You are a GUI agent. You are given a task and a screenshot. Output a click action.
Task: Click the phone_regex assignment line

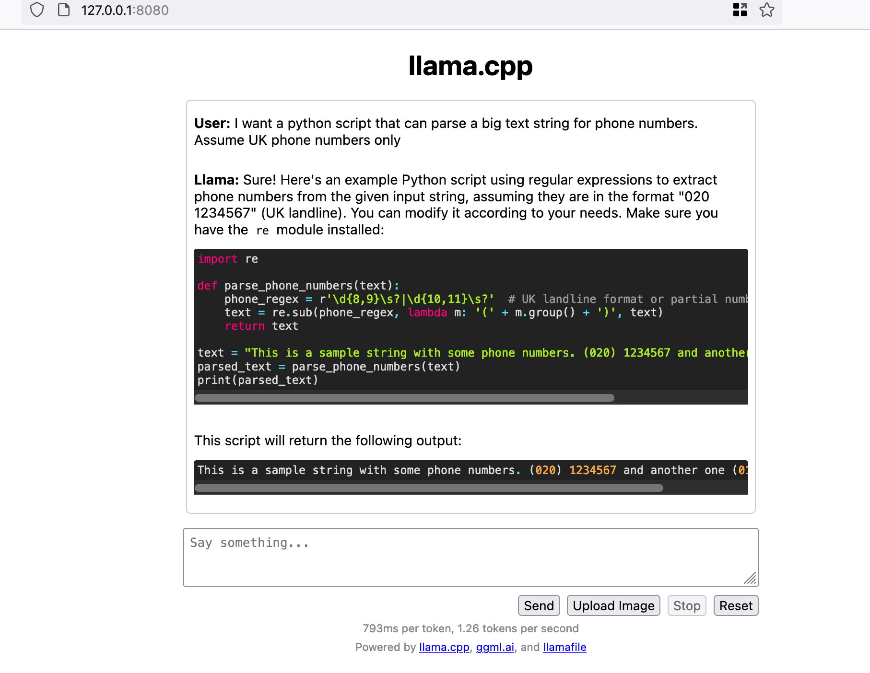tap(486, 299)
